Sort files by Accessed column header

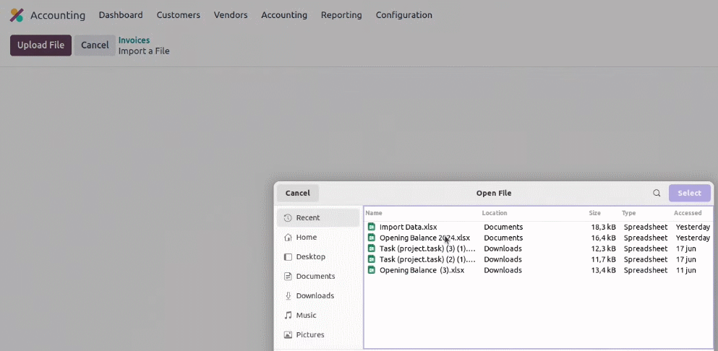coord(688,213)
